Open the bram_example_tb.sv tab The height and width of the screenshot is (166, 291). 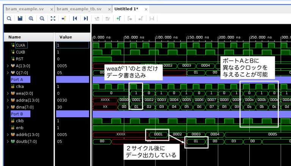click(80, 8)
